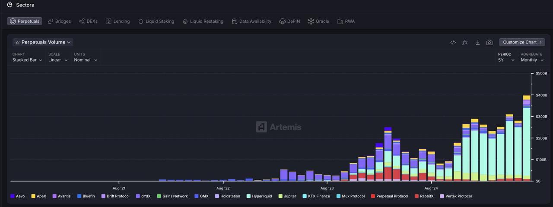Hide Vertex Protocol series in legend
553x207 pixels.
456,196
